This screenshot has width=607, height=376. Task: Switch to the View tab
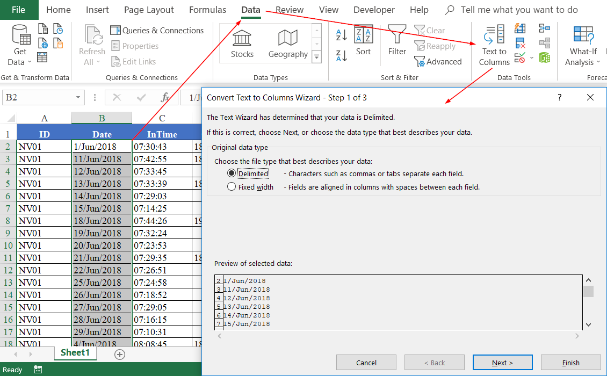(329, 10)
